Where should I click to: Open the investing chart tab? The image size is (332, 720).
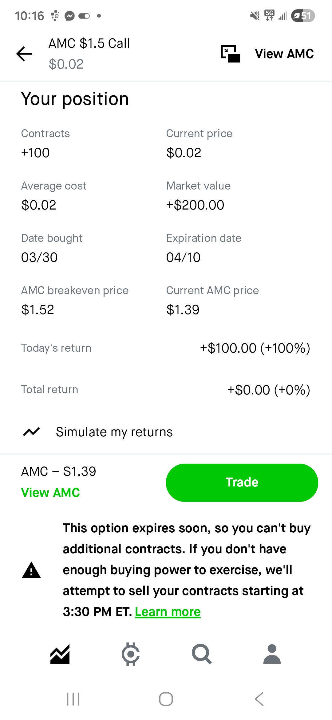point(60,654)
